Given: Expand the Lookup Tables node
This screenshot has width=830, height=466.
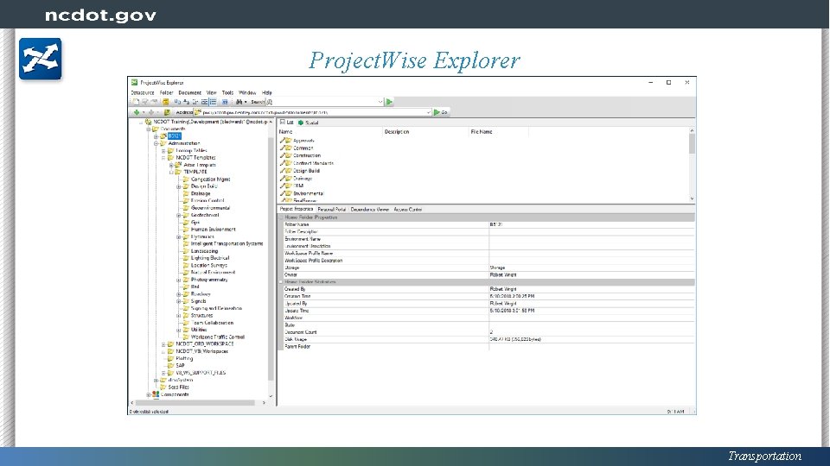Looking at the screenshot, I should tap(163, 150).
